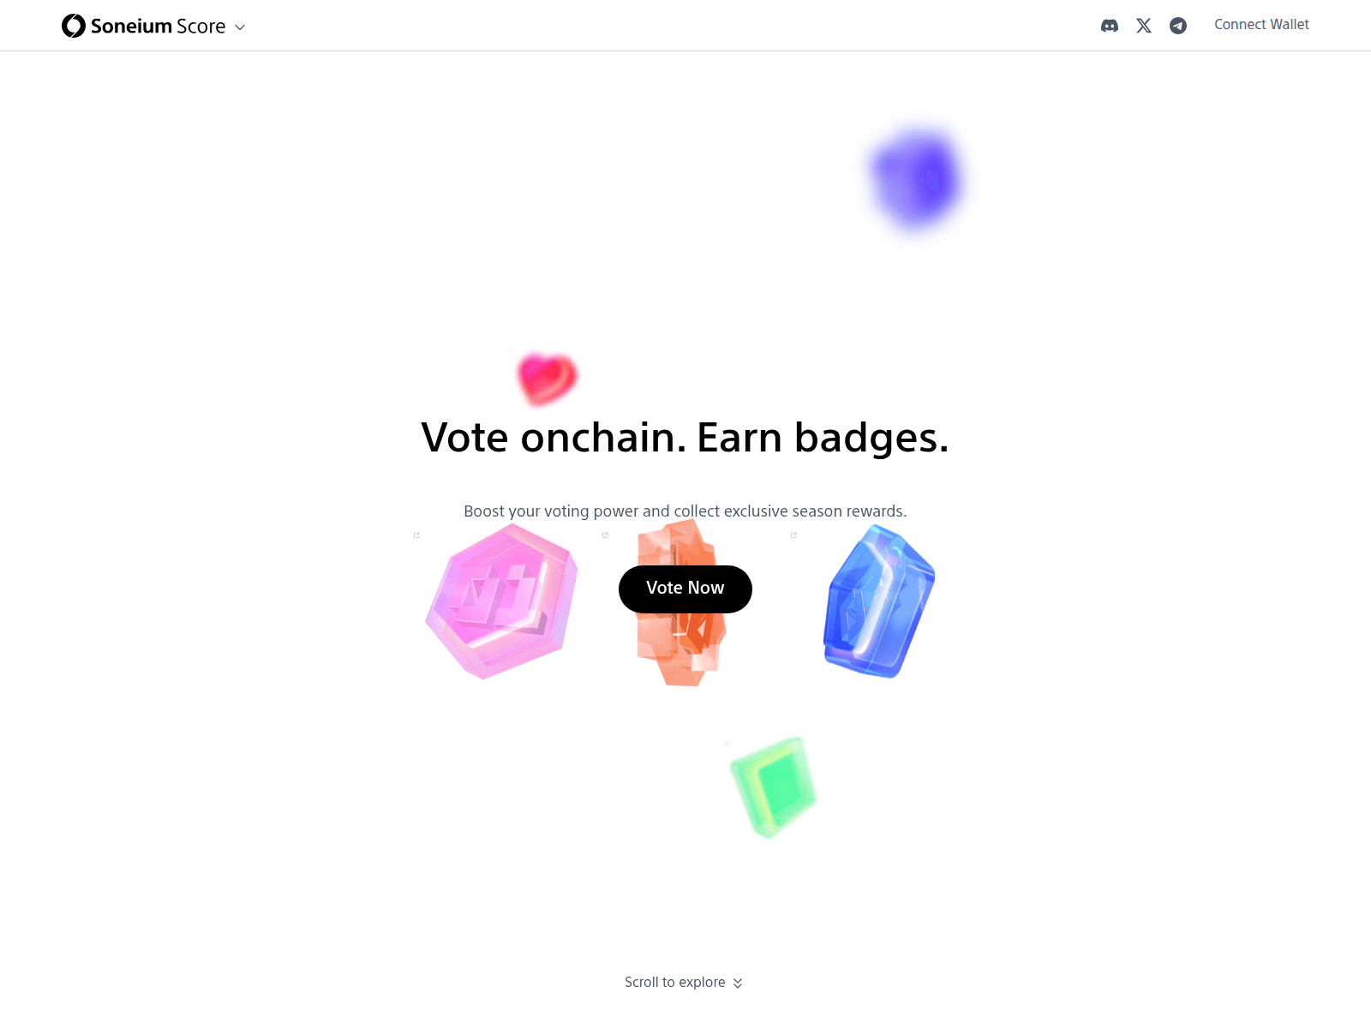
Task: Open the Telegram channel icon
Action: coord(1178,26)
